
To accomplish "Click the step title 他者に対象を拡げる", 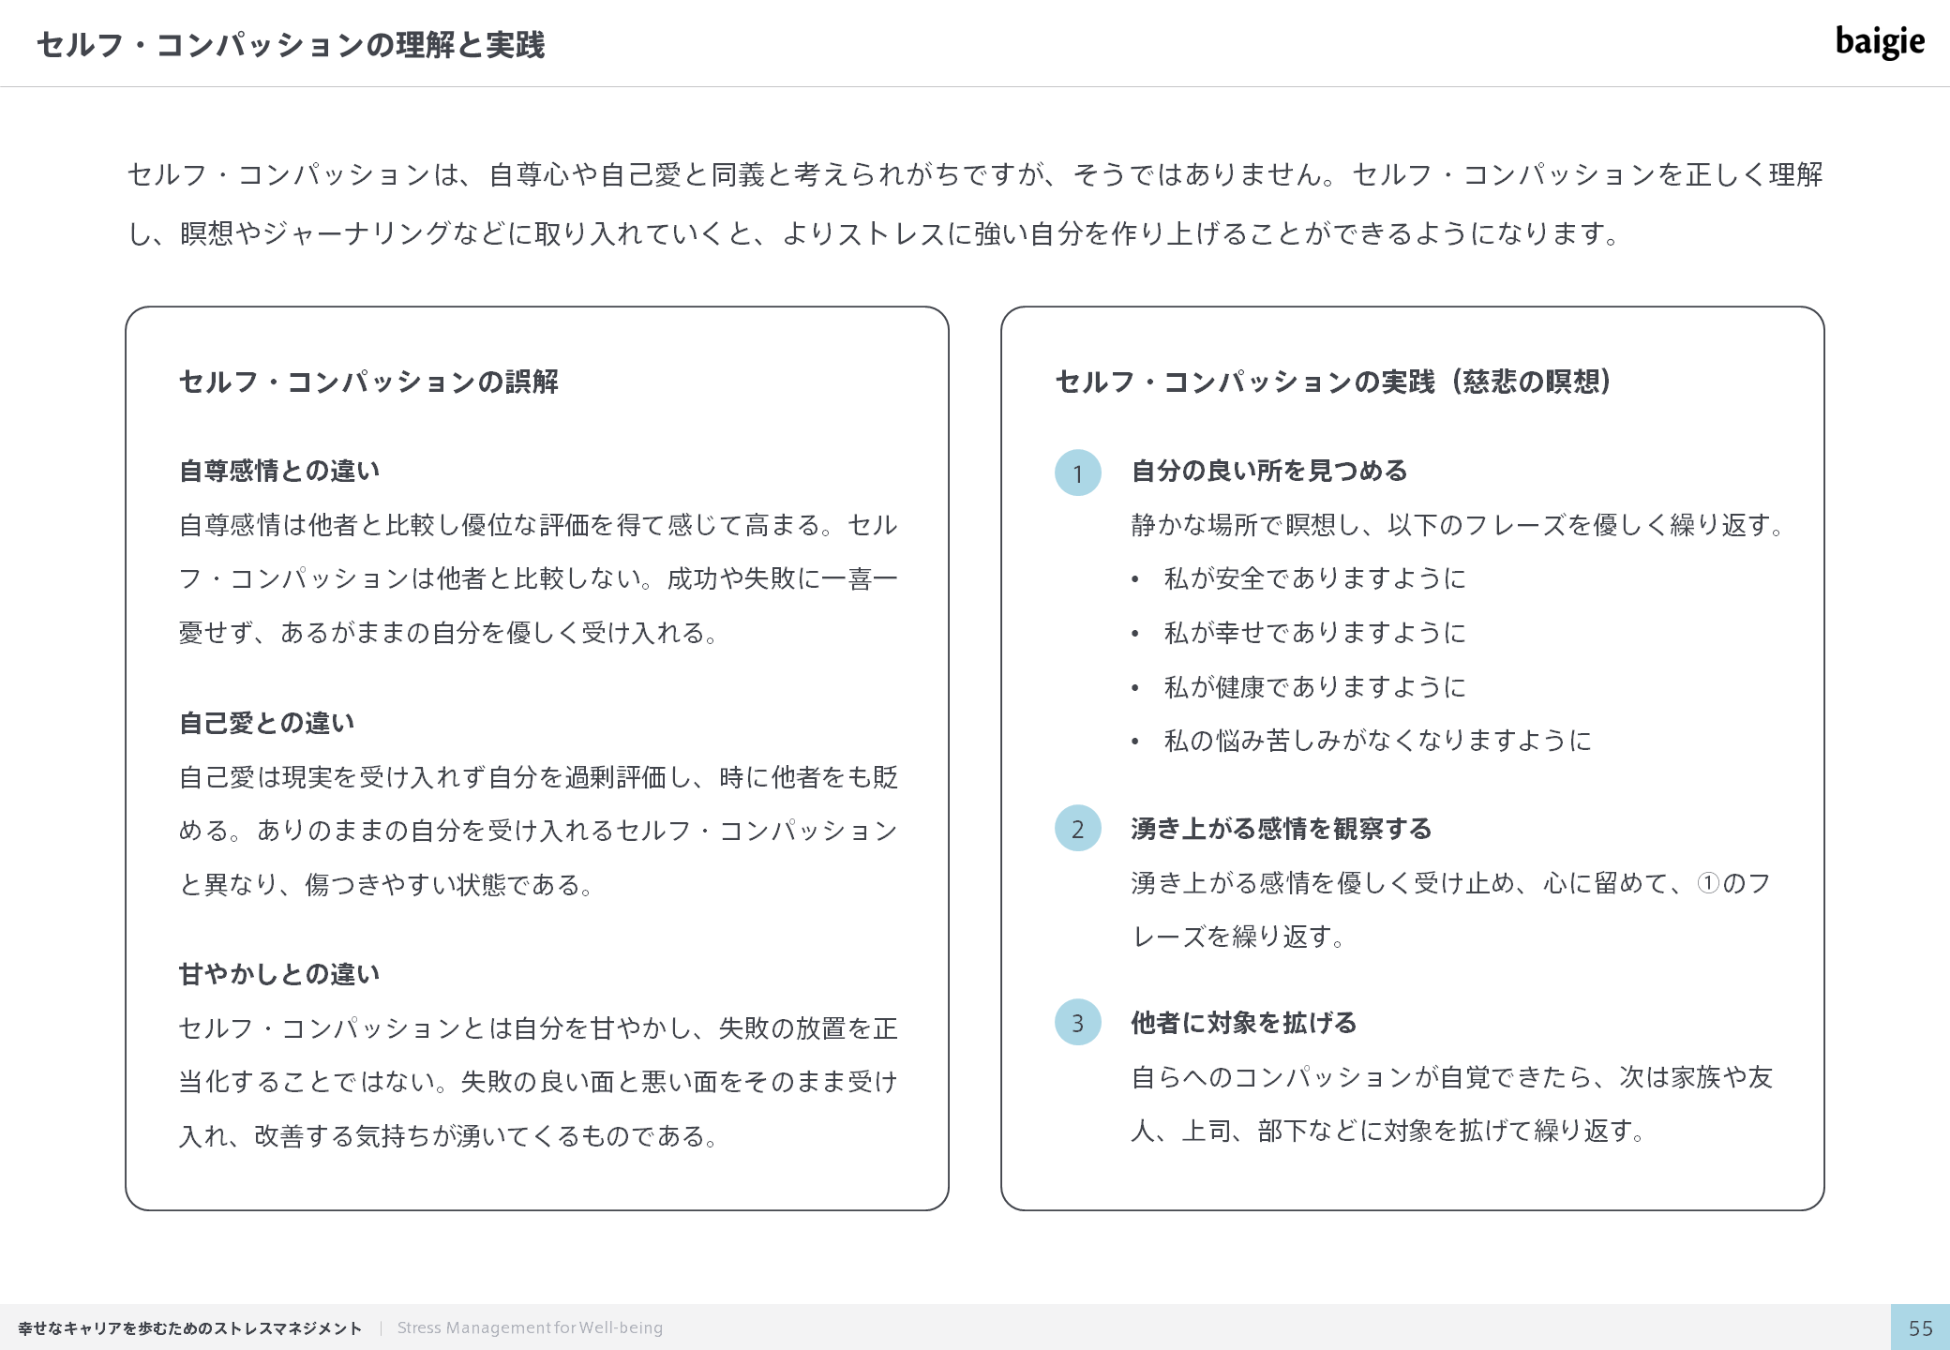I will [x=1244, y=1023].
